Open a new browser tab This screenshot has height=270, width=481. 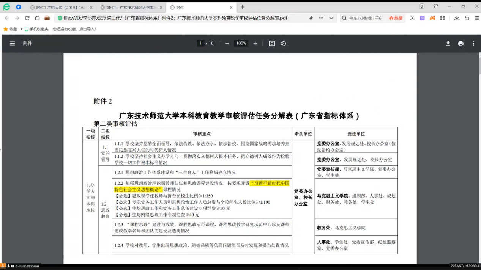(x=243, y=7)
